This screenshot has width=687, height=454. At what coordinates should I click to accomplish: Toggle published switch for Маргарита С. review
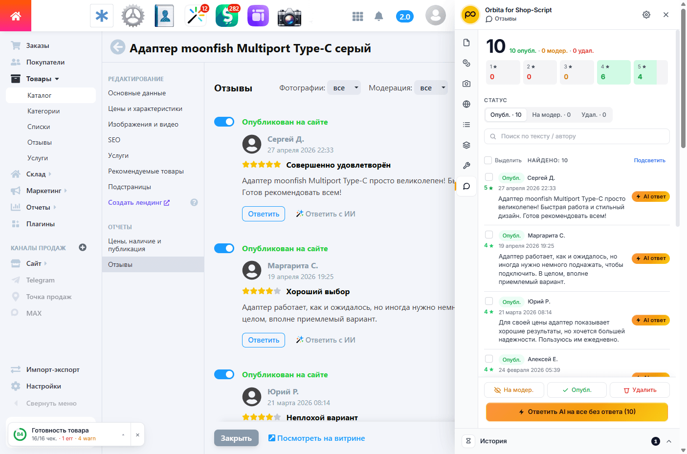[224, 248]
